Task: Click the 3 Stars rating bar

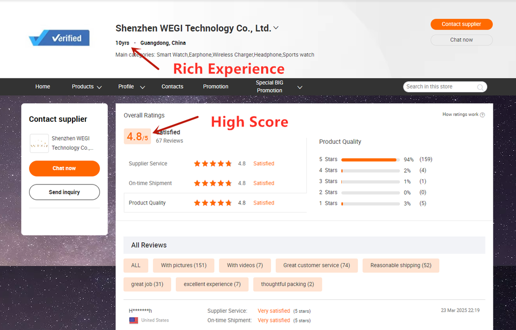Action: [370, 182]
